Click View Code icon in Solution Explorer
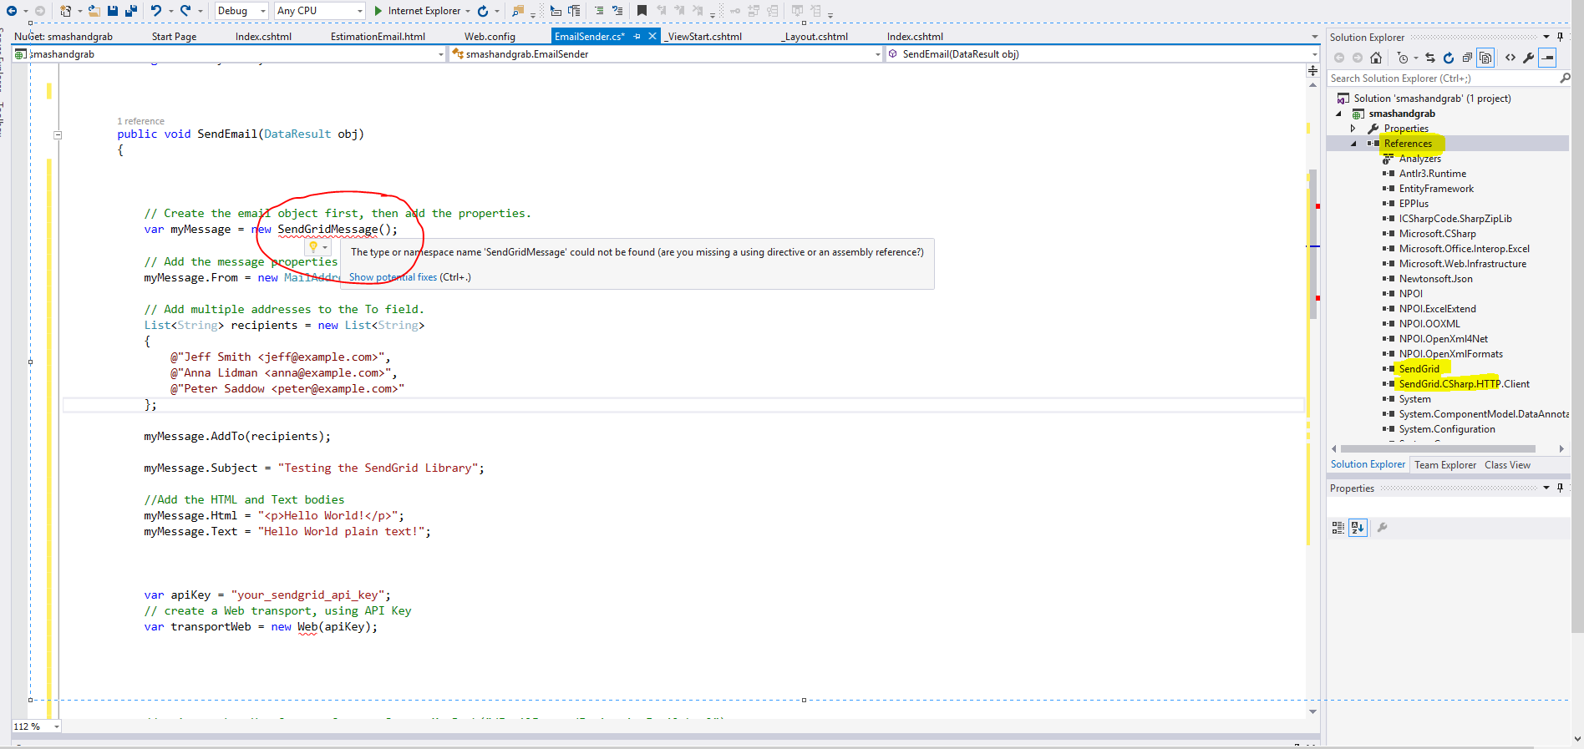Image resolution: width=1584 pixels, height=749 pixels. [x=1510, y=58]
